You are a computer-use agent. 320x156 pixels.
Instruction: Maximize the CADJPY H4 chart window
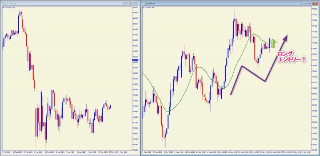click(x=310, y=3)
